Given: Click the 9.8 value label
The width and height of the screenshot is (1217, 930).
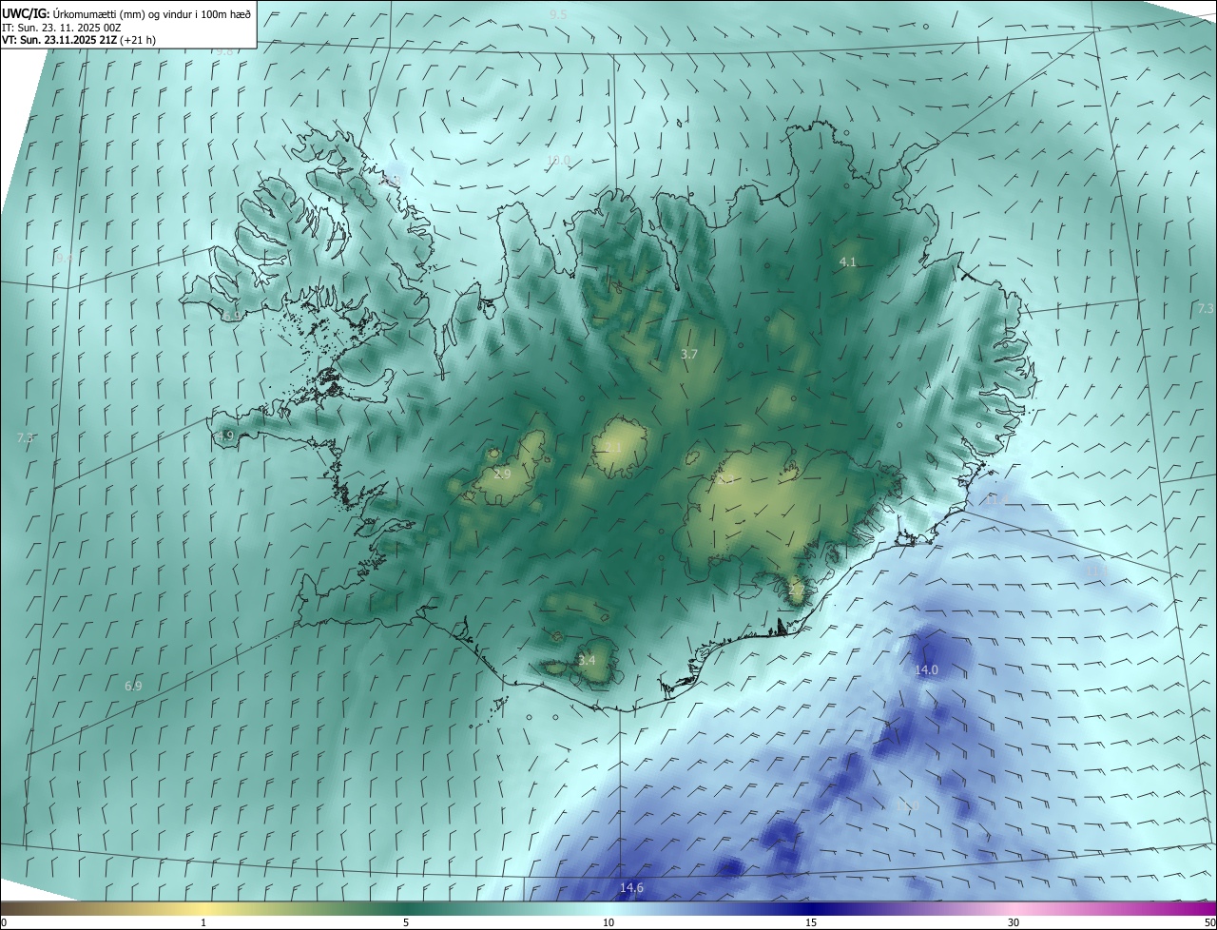Looking at the screenshot, I should coord(225,50).
